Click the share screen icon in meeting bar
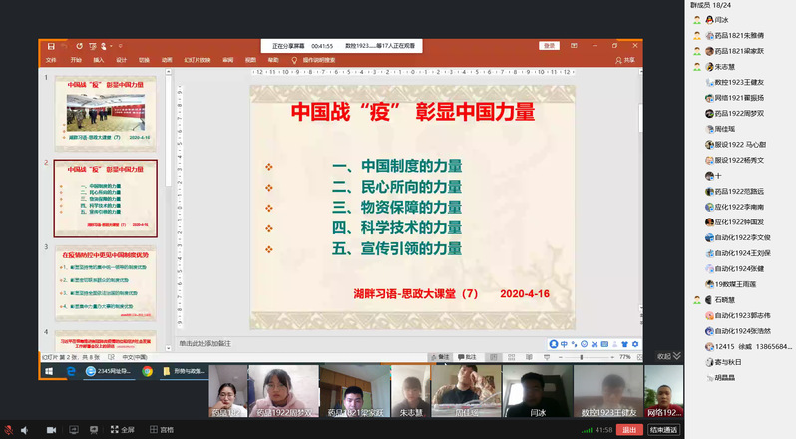This screenshot has height=439, width=796. (x=74, y=430)
